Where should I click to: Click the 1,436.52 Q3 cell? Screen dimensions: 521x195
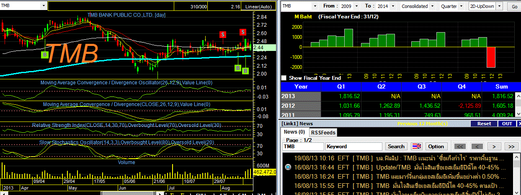click(x=421, y=105)
